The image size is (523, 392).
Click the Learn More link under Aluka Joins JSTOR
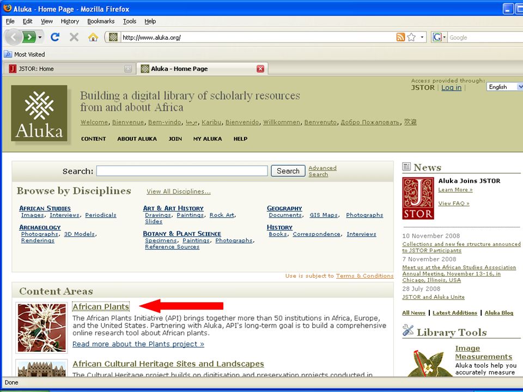455,189
